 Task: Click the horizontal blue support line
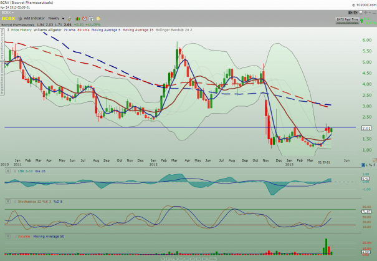click(180, 127)
